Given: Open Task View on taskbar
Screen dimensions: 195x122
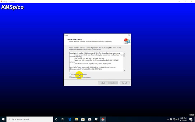Looking at the screenshot, I should coord(63,119).
